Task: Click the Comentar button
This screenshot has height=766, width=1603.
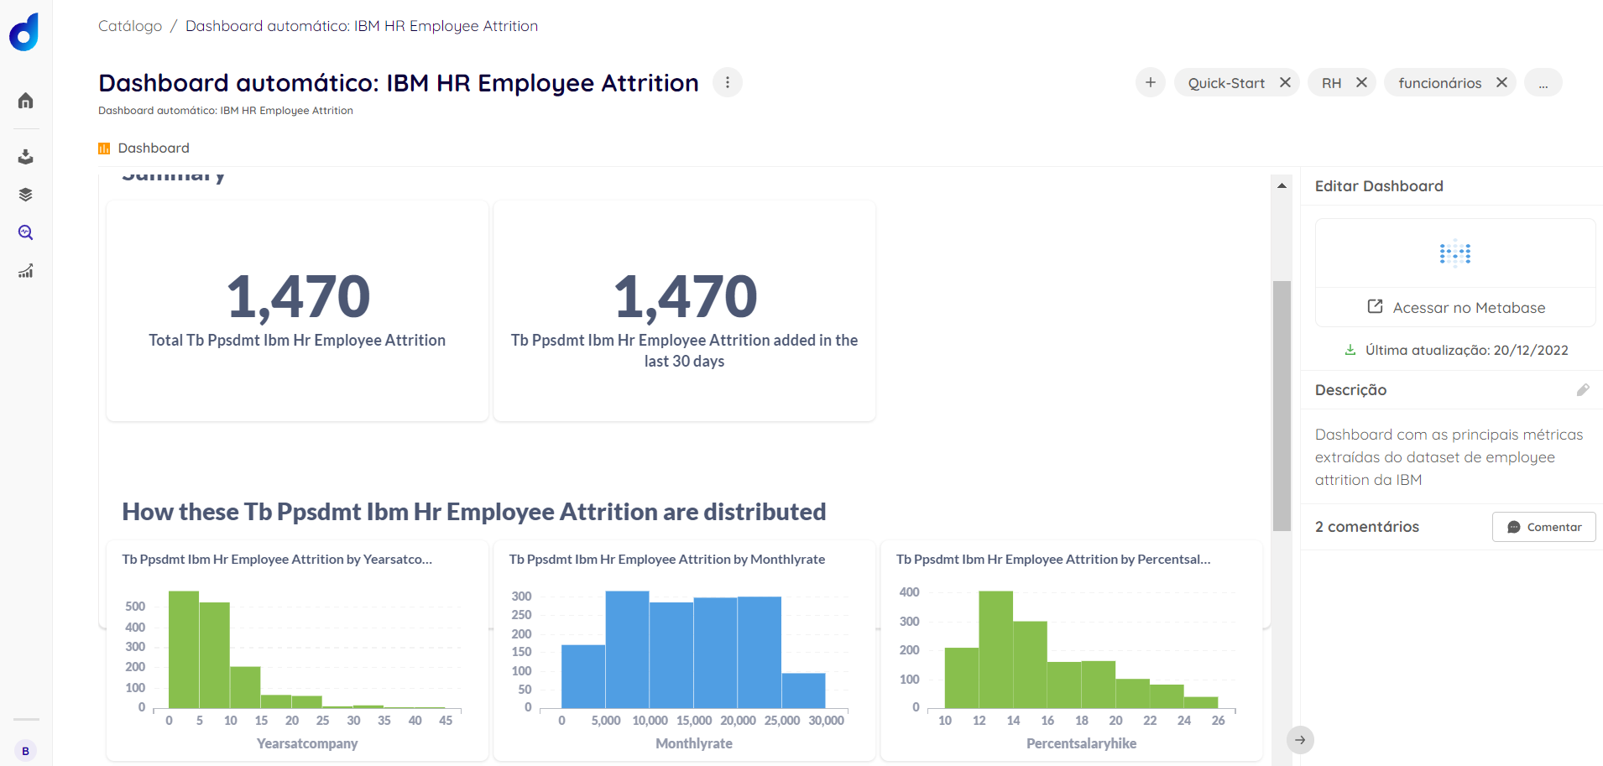Action: point(1544,527)
